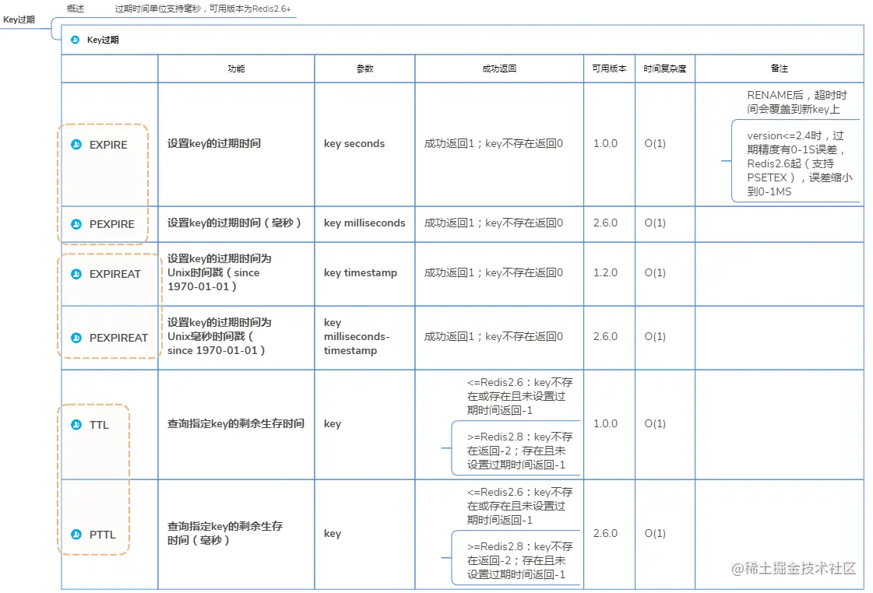This screenshot has height=593, width=873.
Task: Click version 1.0.0 in the TTL row
Action: [x=605, y=424]
